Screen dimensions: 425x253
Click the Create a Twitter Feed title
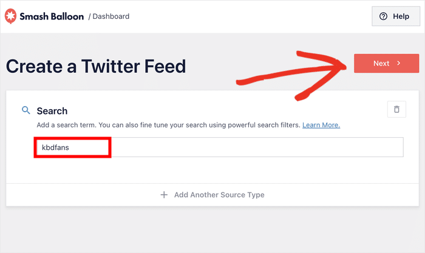click(x=96, y=66)
